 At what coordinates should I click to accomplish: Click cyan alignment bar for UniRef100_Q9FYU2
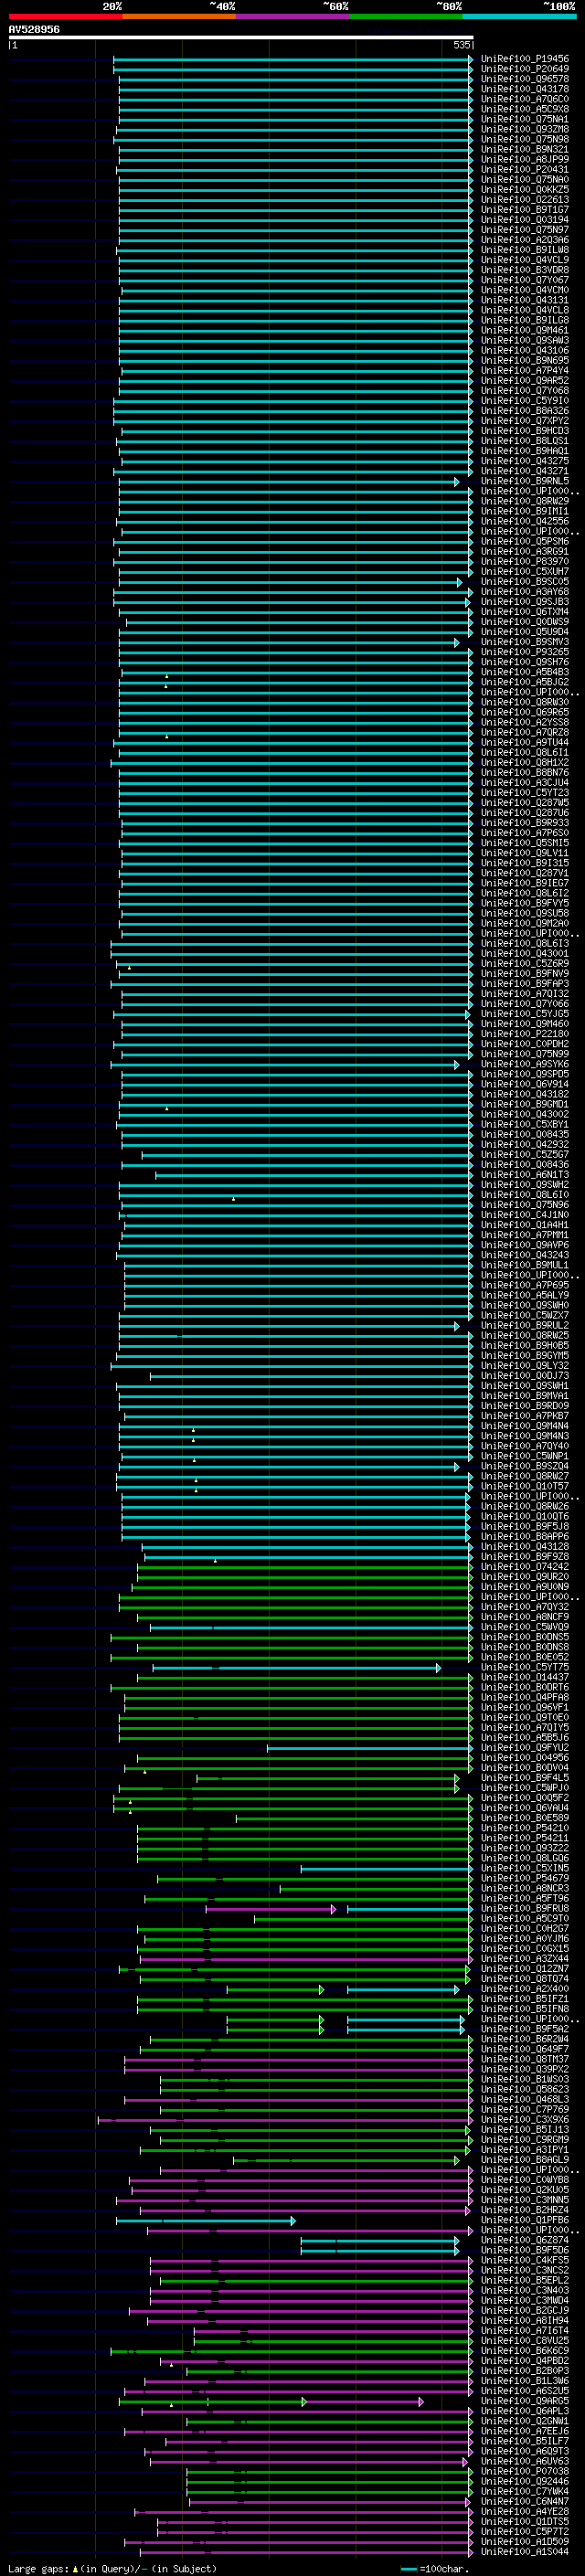(368, 1748)
